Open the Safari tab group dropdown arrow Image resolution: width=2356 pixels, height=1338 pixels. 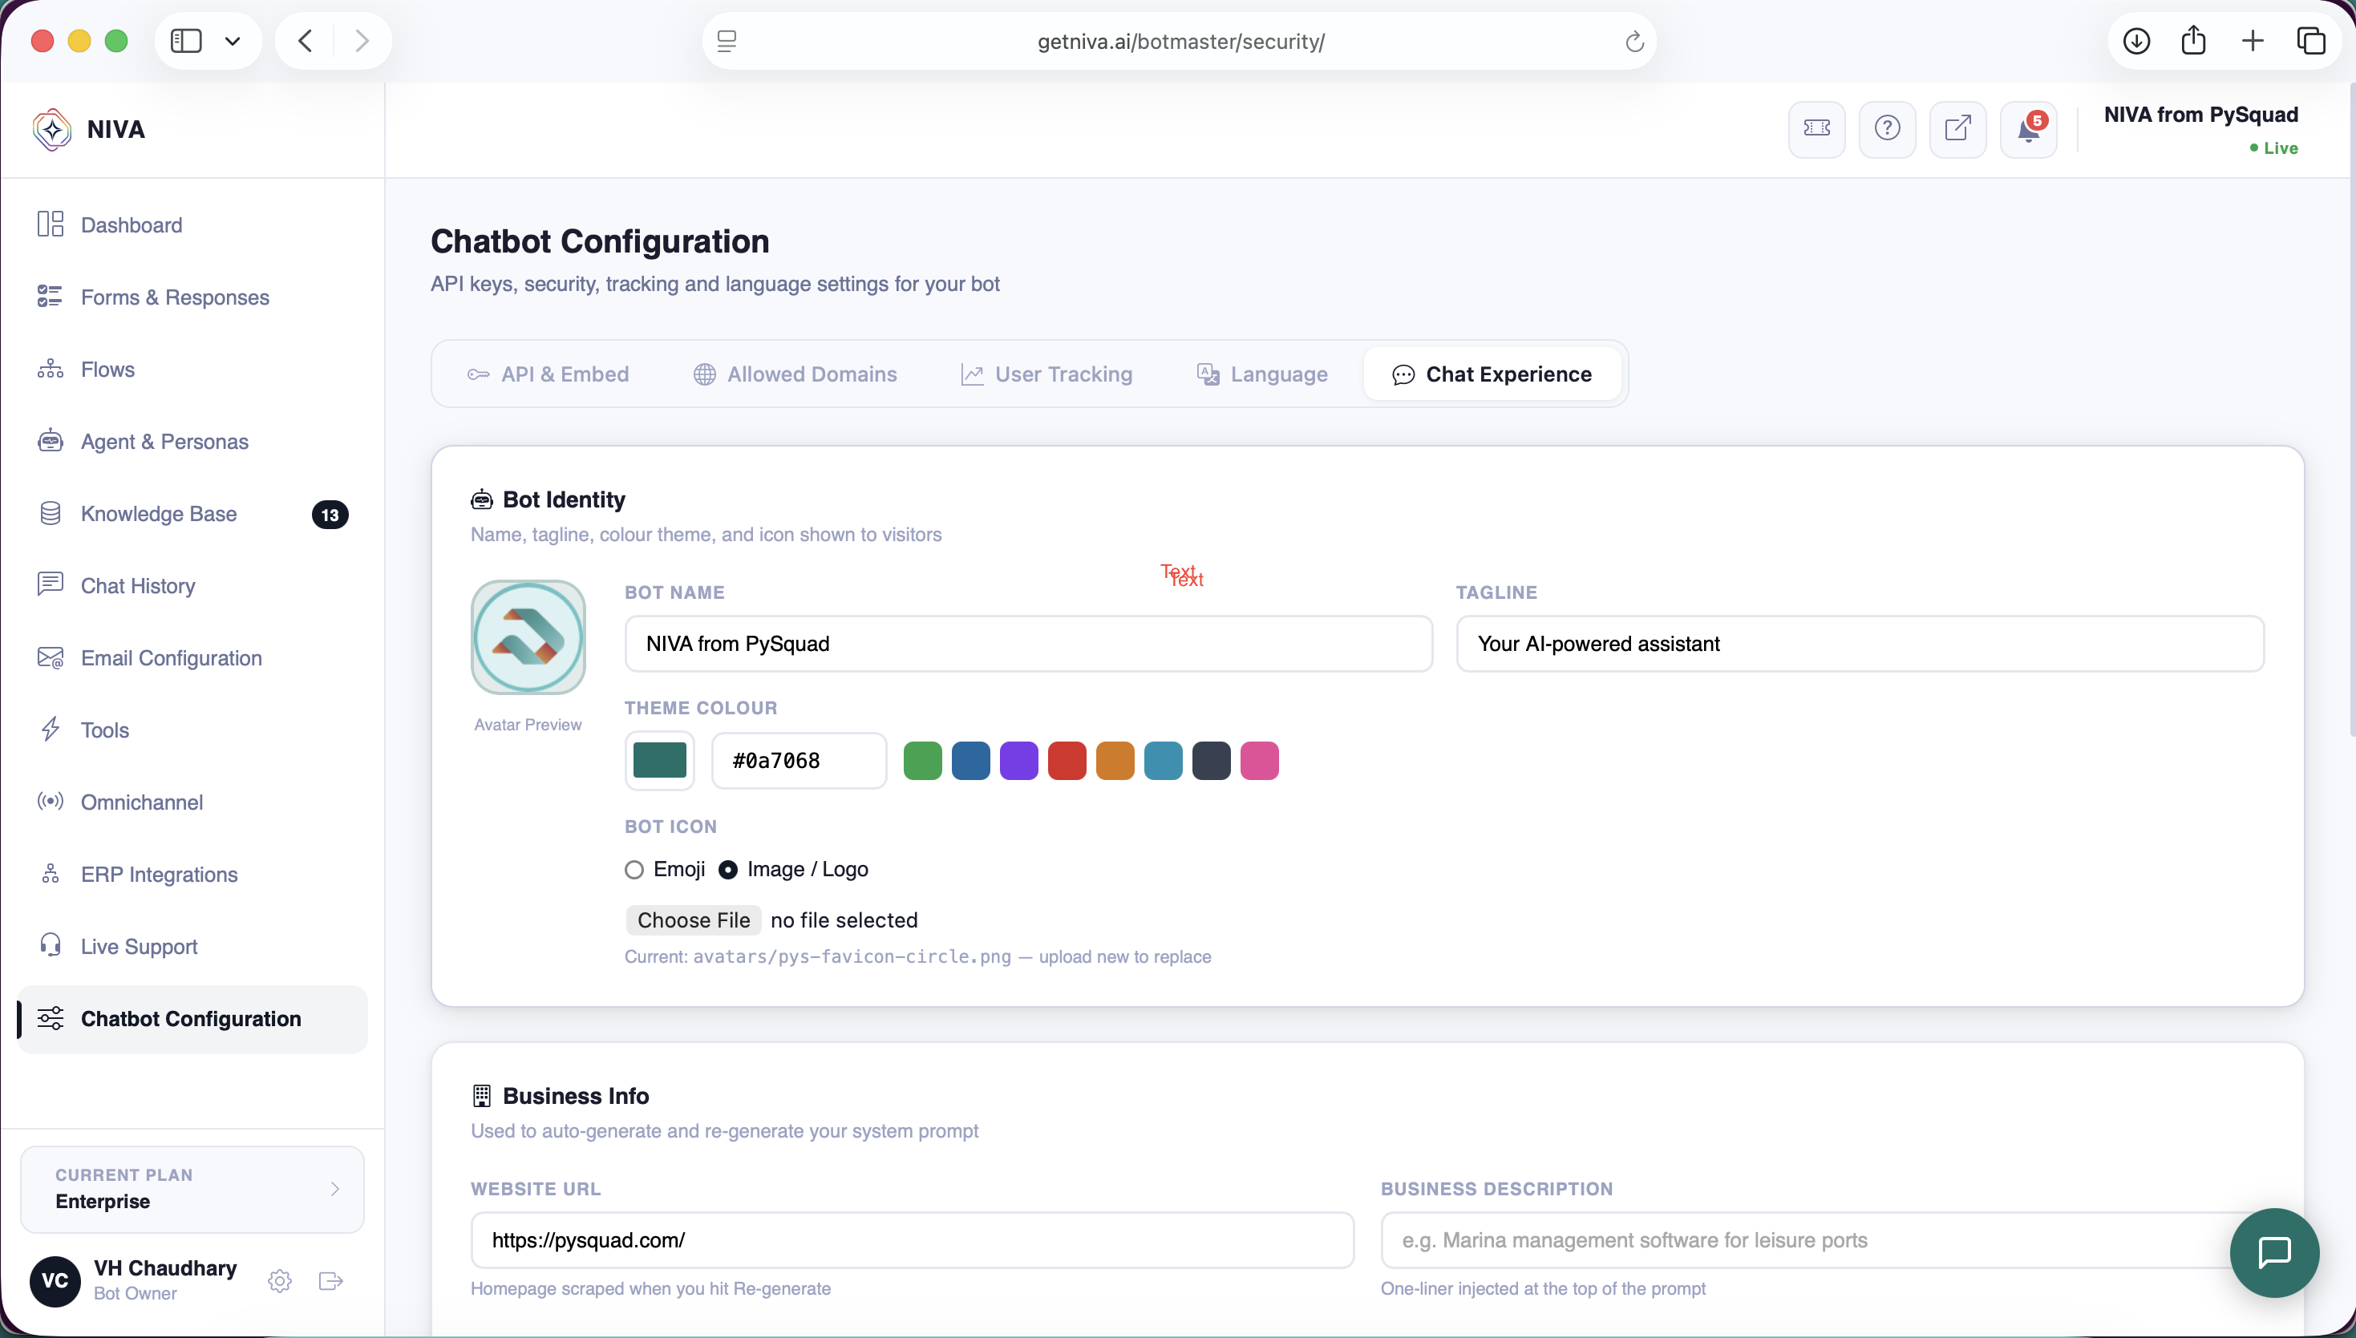point(233,42)
